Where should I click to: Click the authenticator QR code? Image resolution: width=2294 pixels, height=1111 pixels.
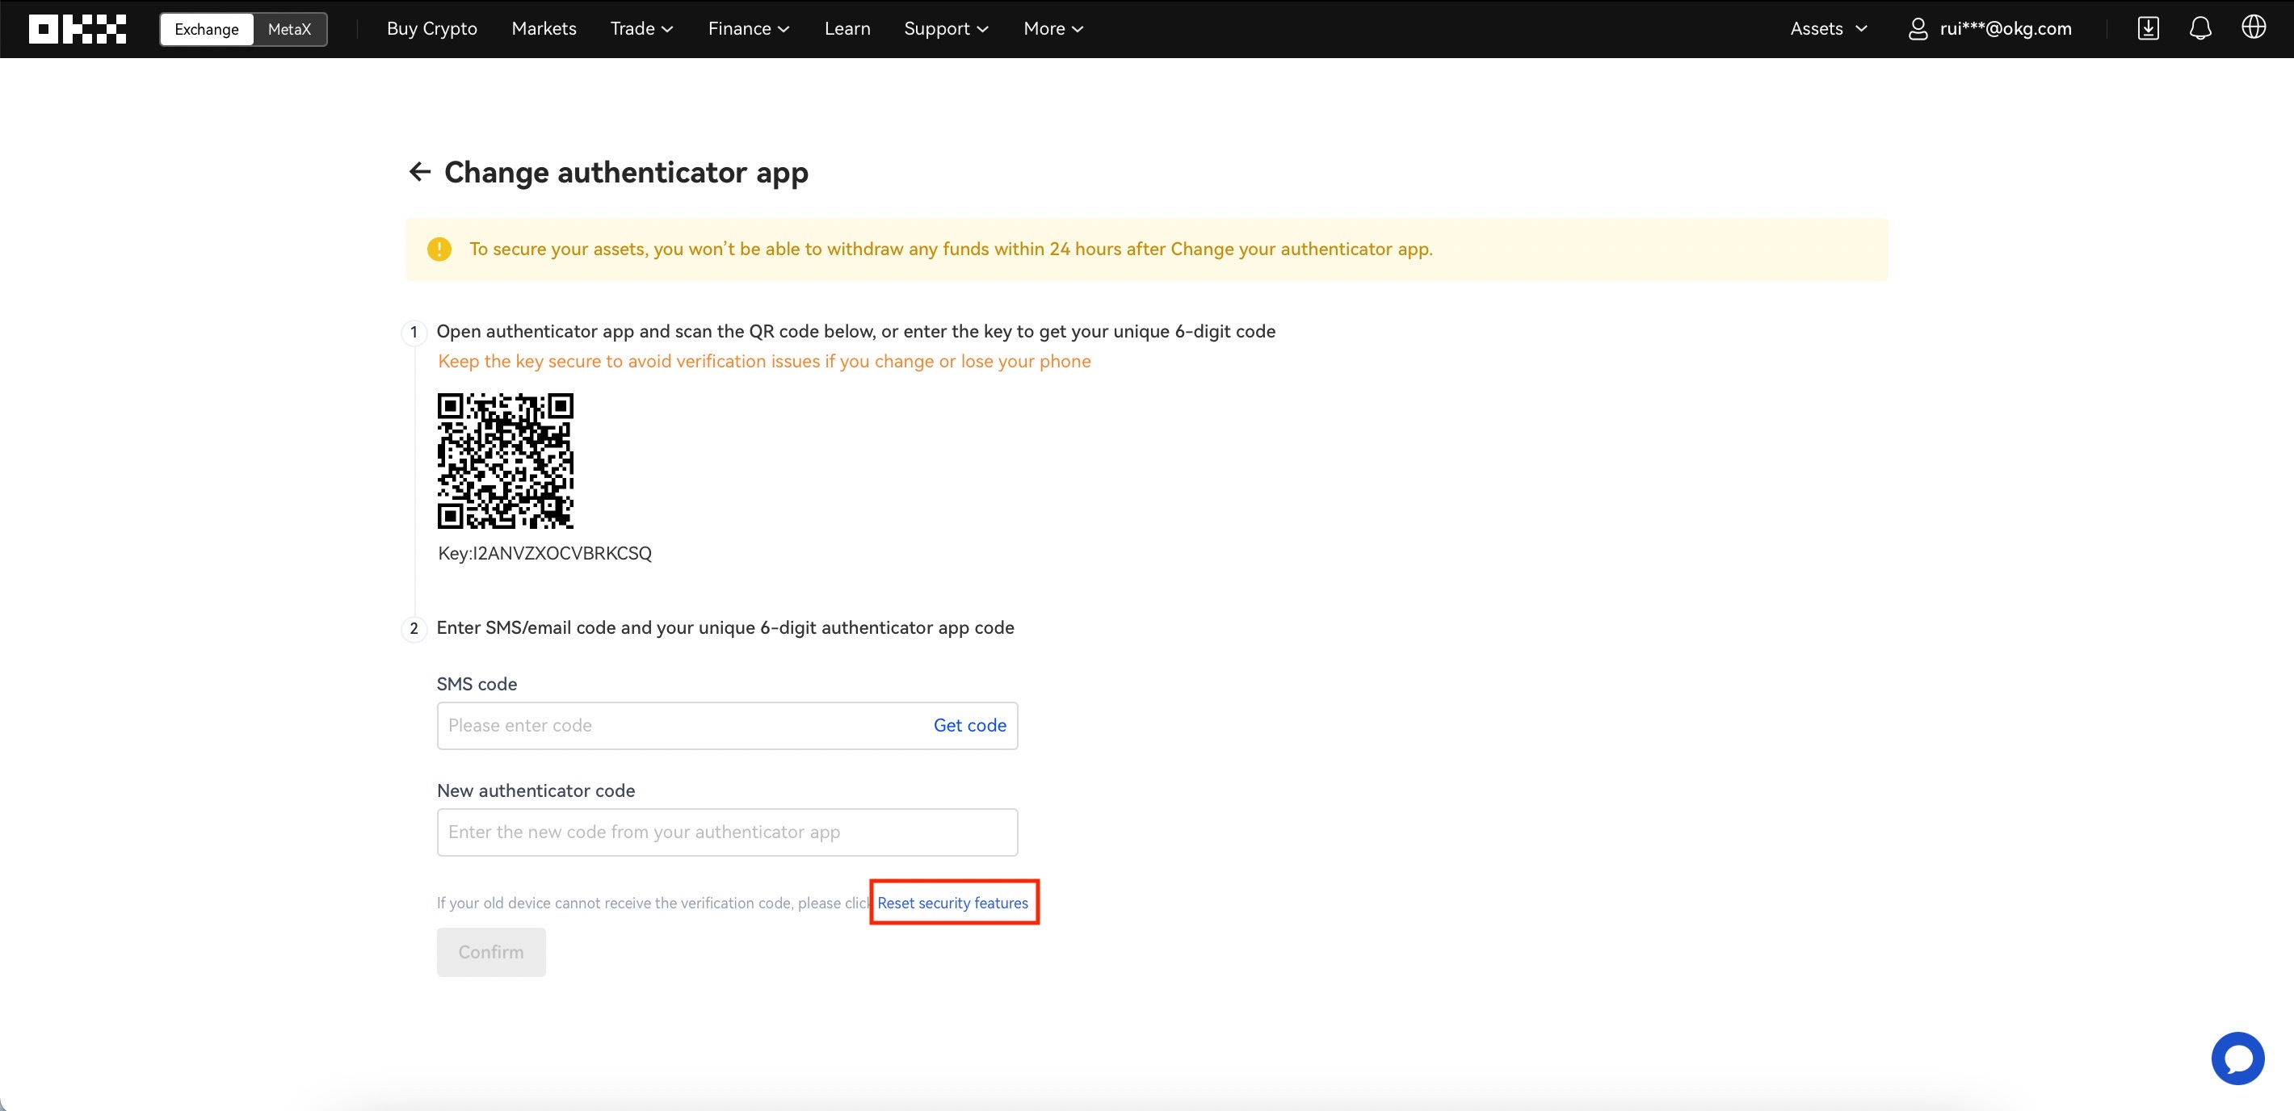(505, 461)
